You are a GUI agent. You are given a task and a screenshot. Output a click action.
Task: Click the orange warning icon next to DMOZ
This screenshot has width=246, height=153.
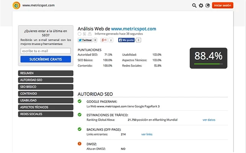point(80,143)
